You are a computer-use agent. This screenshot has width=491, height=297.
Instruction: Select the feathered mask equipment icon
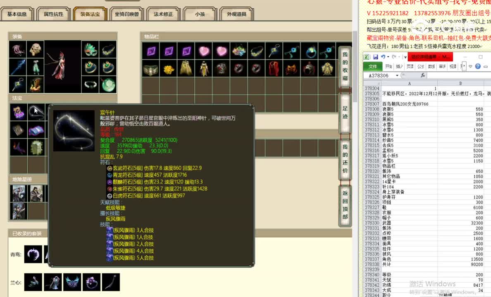[90, 50]
